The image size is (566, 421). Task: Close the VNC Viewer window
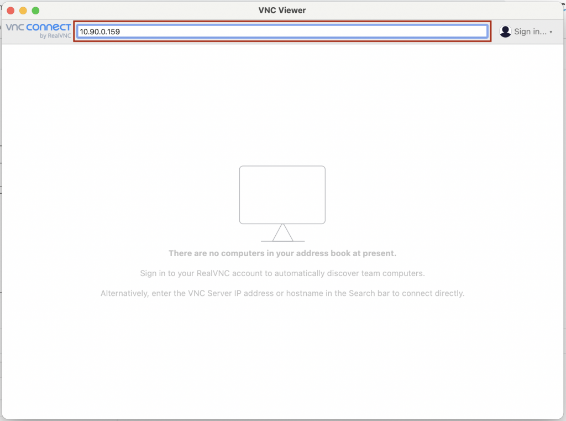(11, 11)
